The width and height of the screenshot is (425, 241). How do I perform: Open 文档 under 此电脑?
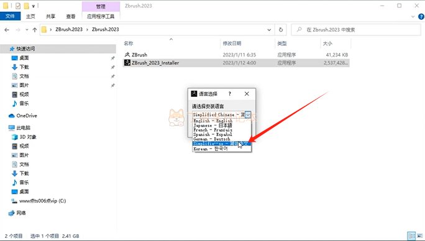click(x=24, y=164)
